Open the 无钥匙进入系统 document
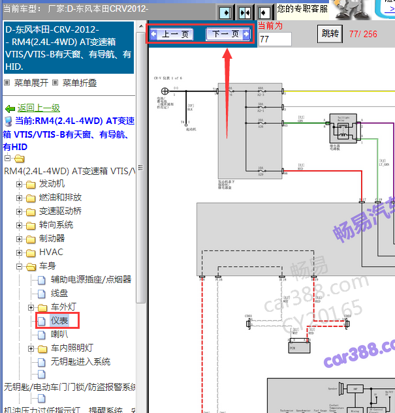The width and height of the screenshot is (395, 413). (81, 361)
